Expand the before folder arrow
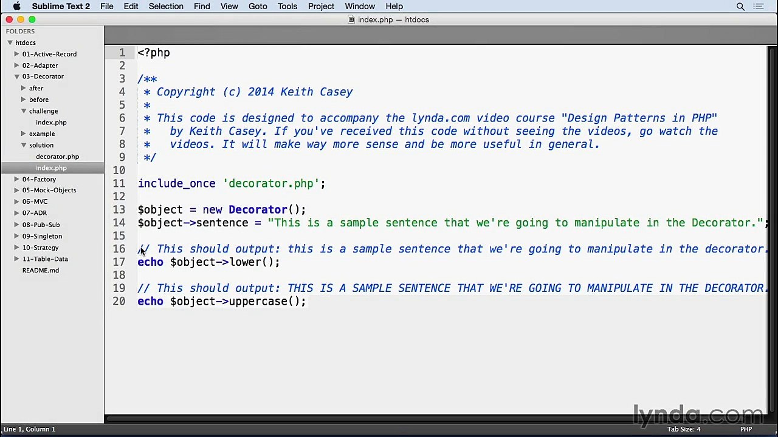The image size is (778, 437). coord(24,100)
